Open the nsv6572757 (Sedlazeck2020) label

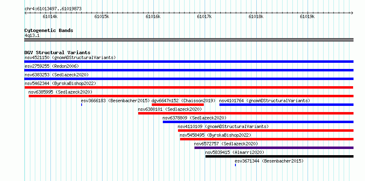pos(226,144)
